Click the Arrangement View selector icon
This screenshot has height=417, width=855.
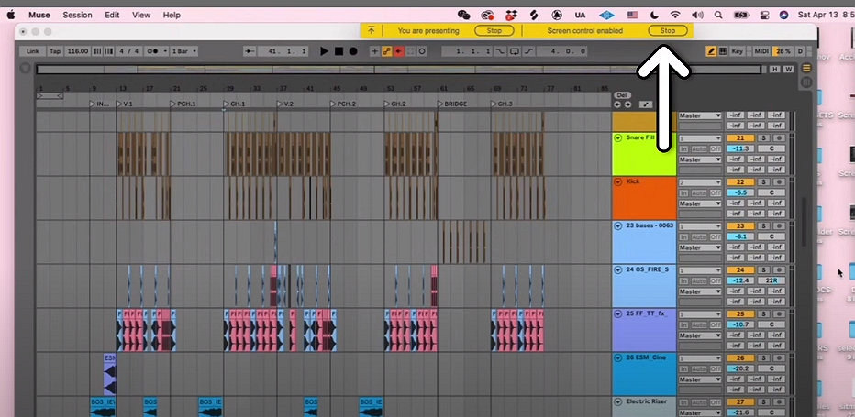coord(806,68)
